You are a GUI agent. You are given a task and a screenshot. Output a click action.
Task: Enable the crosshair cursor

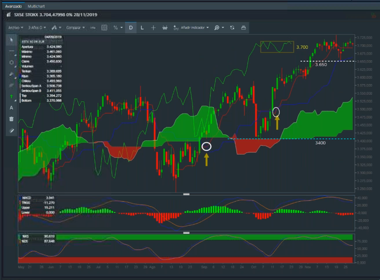click(153, 27)
